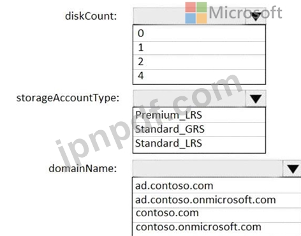Open the diskCount dropdown arrow
This screenshot has height=236, width=301.
(256, 17)
